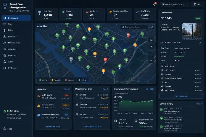Open the notifications bell icon

point(155,4)
